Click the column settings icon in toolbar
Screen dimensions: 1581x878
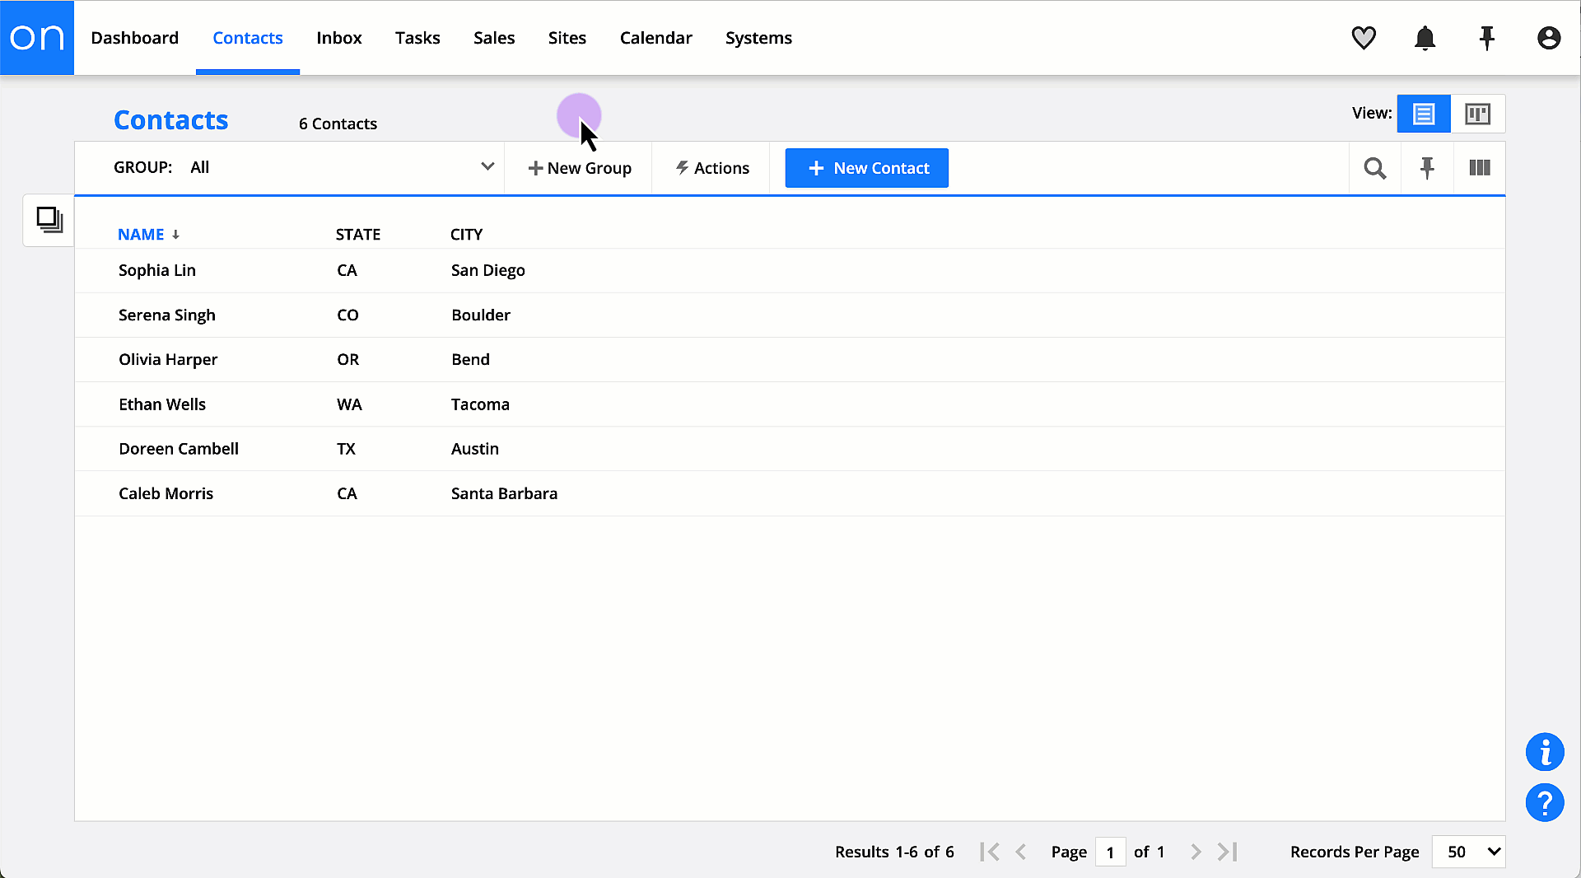pos(1479,168)
